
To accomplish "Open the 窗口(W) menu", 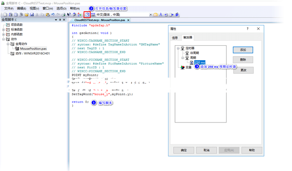I will tap(48, 8).
